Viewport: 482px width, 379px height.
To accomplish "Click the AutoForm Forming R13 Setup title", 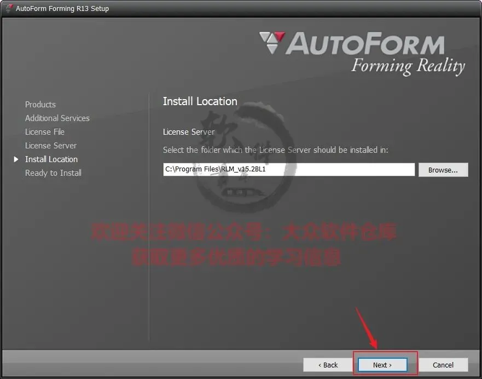I will (62, 9).
